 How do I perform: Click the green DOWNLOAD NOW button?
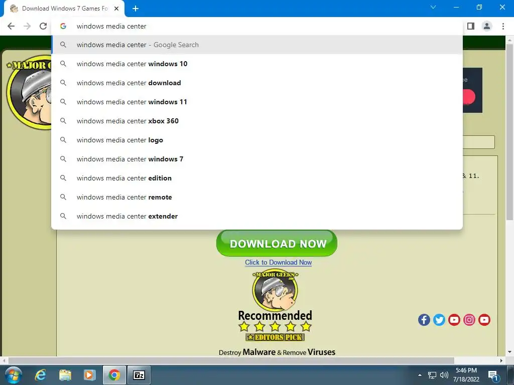click(x=277, y=243)
